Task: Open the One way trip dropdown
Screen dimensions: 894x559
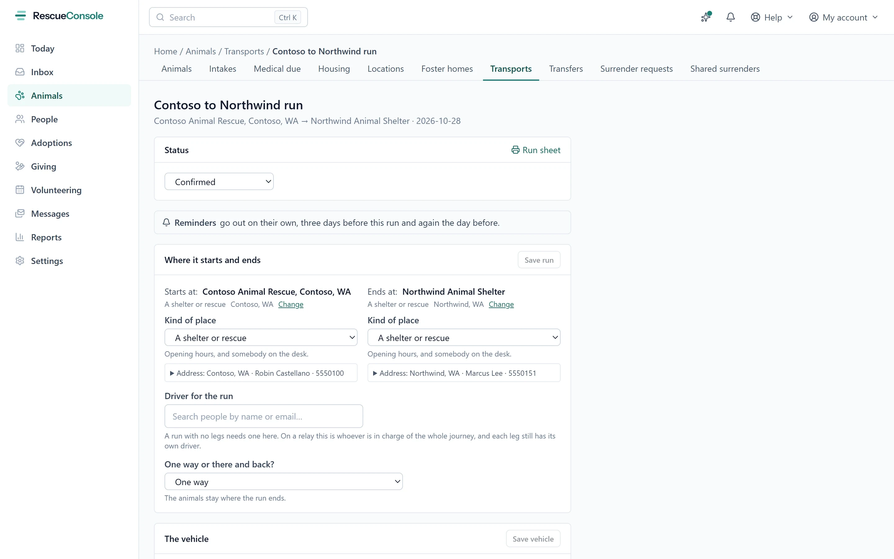Action: 283,481
